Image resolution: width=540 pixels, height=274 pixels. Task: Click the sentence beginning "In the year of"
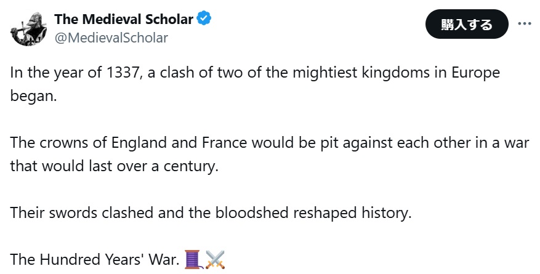point(255,84)
